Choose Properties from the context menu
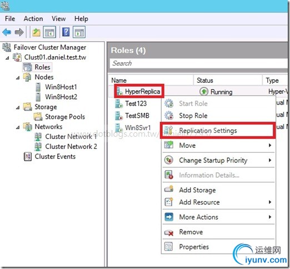The image size is (290, 269). coord(218,247)
